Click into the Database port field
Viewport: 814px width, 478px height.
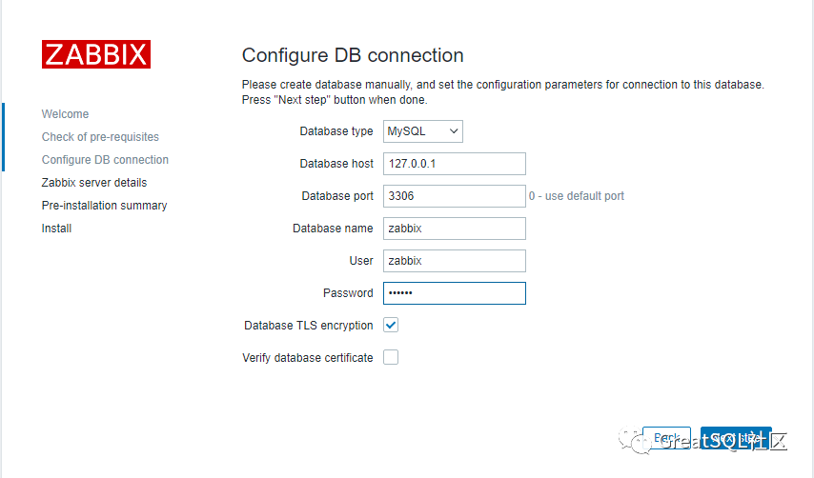[x=455, y=196]
